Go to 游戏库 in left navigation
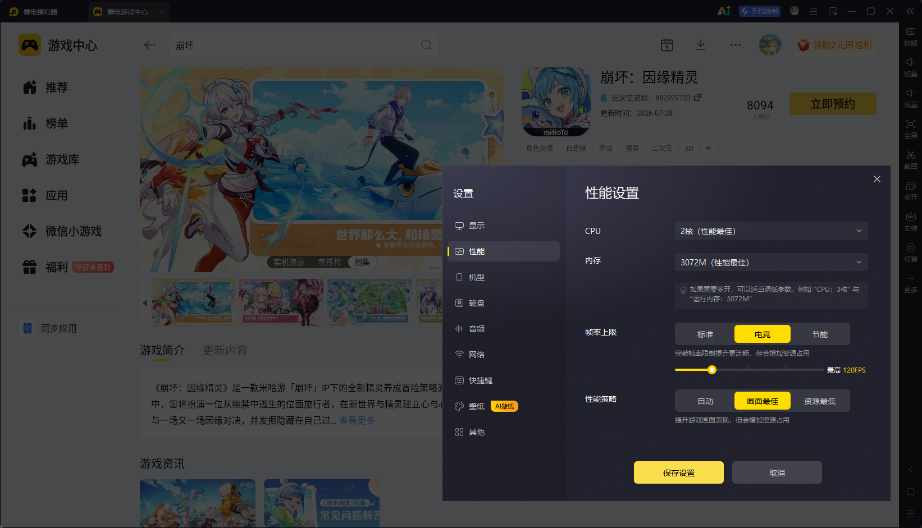This screenshot has height=528, width=922. (52, 159)
